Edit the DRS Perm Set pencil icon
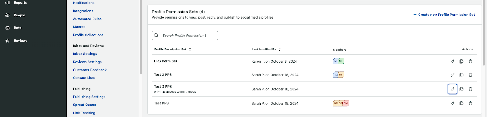 pyautogui.click(x=453, y=61)
